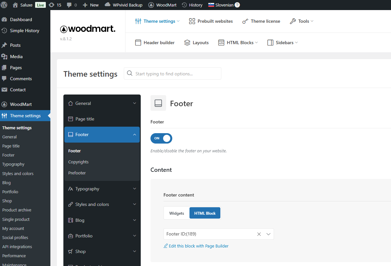
Task: Focus the options search field
Action: [173, 73]
